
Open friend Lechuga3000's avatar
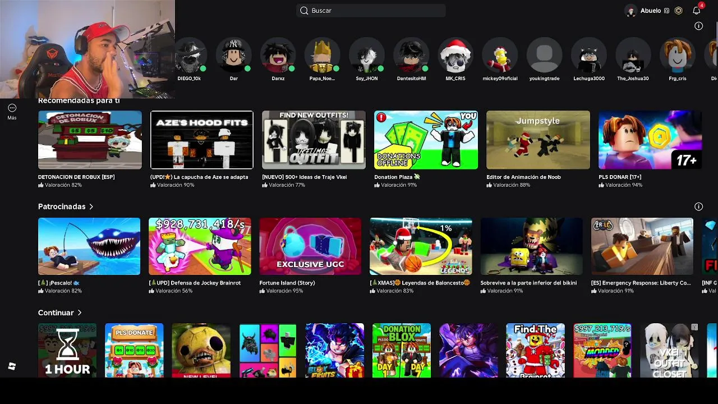[x=589, y=56]
